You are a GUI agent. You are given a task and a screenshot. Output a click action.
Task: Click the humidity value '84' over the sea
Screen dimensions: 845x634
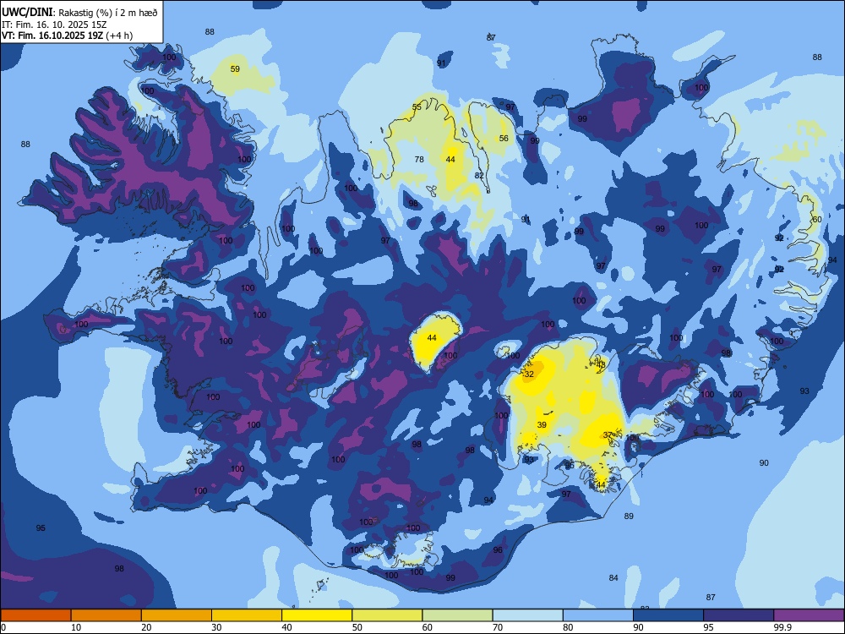613,577
